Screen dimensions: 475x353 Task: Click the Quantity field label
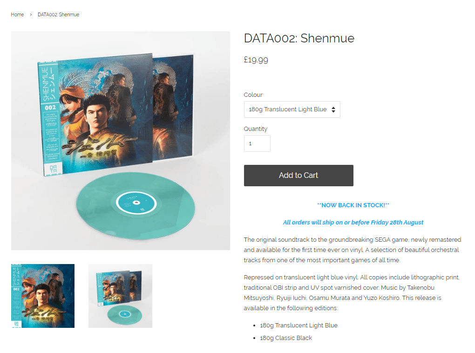(255, 129)
